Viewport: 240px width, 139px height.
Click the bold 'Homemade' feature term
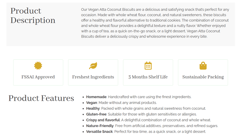point(96,97)
